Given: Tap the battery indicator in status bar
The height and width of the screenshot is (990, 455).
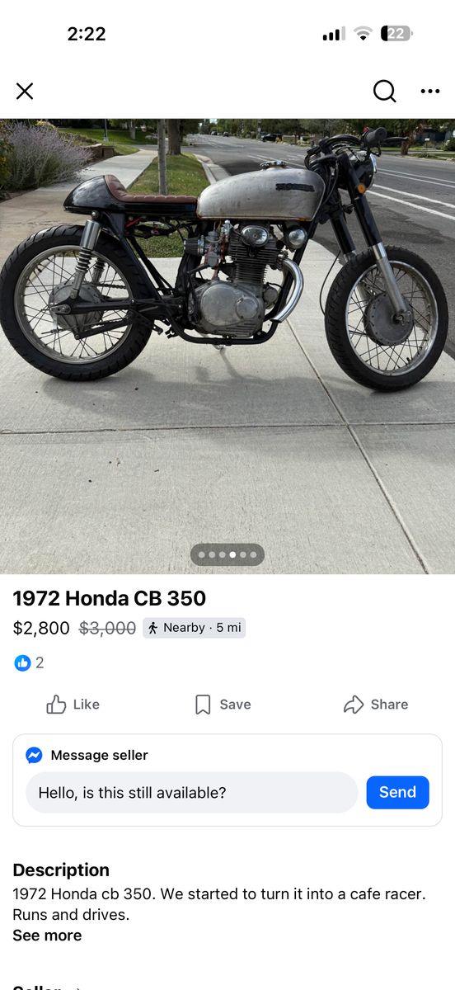Looking at the screenshot, I should [396, 34].
